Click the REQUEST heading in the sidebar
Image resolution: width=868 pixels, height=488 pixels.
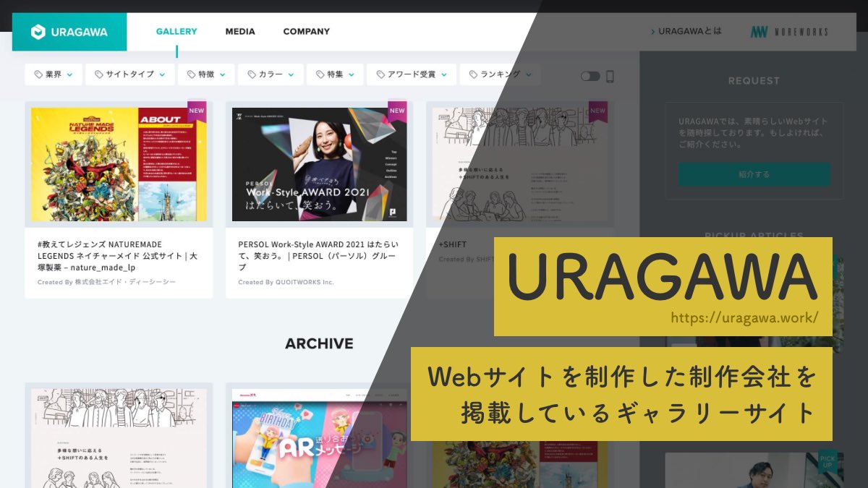pyautogui.click(x=754, y=81)
